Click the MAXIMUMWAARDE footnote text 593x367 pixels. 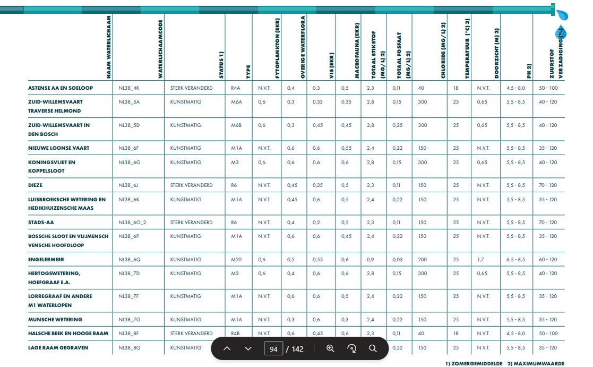pos(538,364)
